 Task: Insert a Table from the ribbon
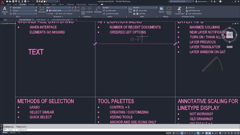click(x=130, y=10)
